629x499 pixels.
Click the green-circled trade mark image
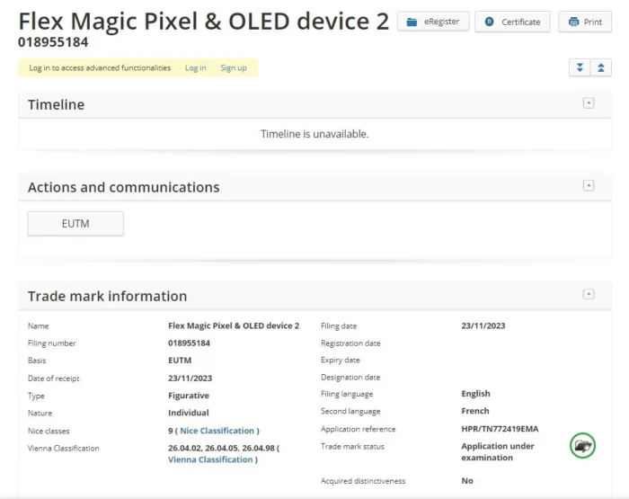583,445
